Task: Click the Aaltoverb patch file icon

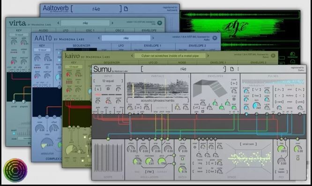Action: point(126,9)
